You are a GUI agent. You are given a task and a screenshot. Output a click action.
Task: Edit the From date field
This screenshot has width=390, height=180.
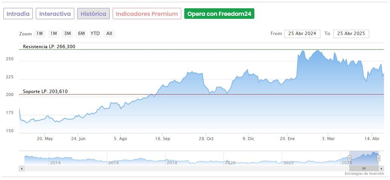click(302, 34)
